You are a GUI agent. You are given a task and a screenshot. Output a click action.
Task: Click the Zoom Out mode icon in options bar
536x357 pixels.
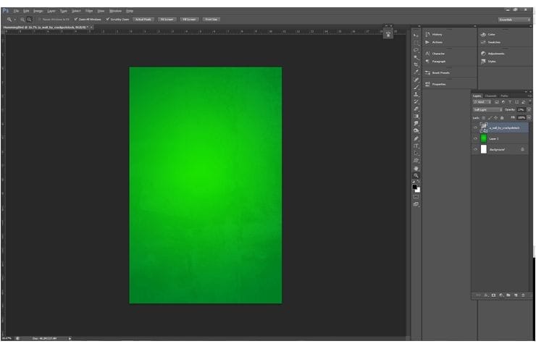coord(30,20)
